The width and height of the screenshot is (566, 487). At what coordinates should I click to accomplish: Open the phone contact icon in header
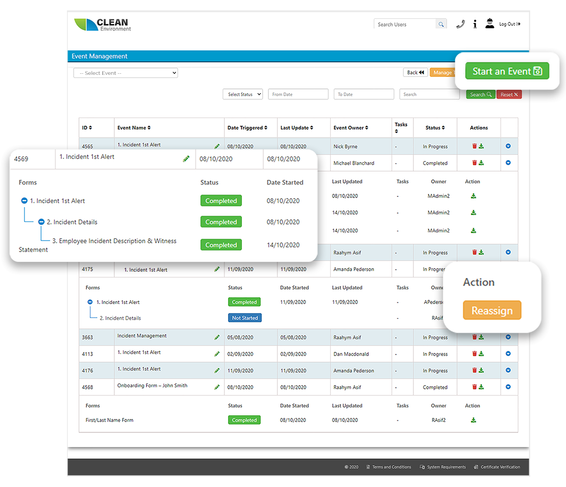coord(460,23)
